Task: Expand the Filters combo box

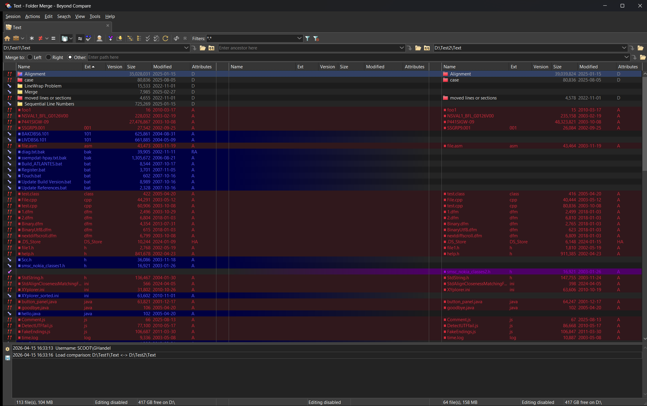Action: pyautogui.click(x=299, y=38)
